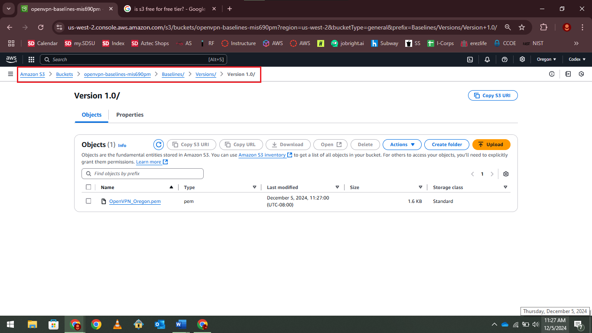Open the Last modified column sort arrow
The width and height of the screenshot is (592, 333).
tap(337, 187)
